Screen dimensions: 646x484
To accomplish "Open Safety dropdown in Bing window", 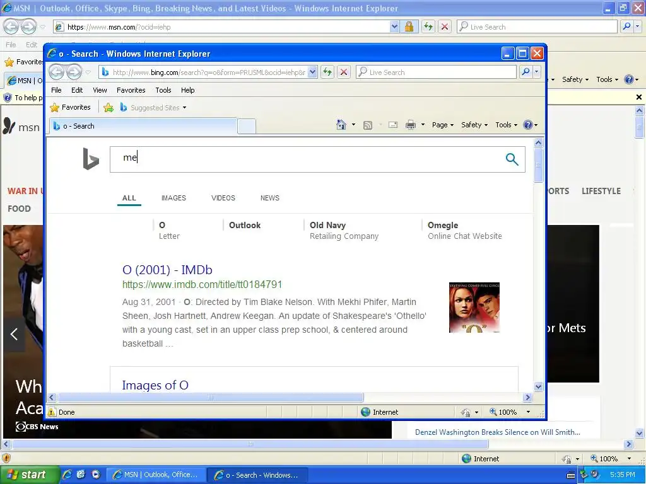I will [474, 125].
